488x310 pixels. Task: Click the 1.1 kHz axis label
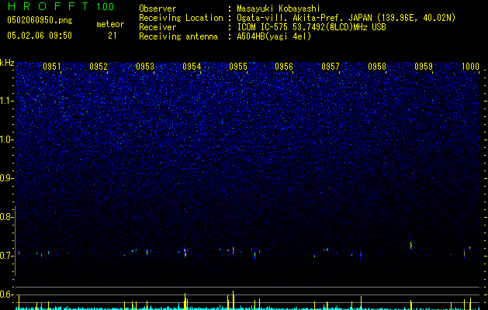coord(7,101)
